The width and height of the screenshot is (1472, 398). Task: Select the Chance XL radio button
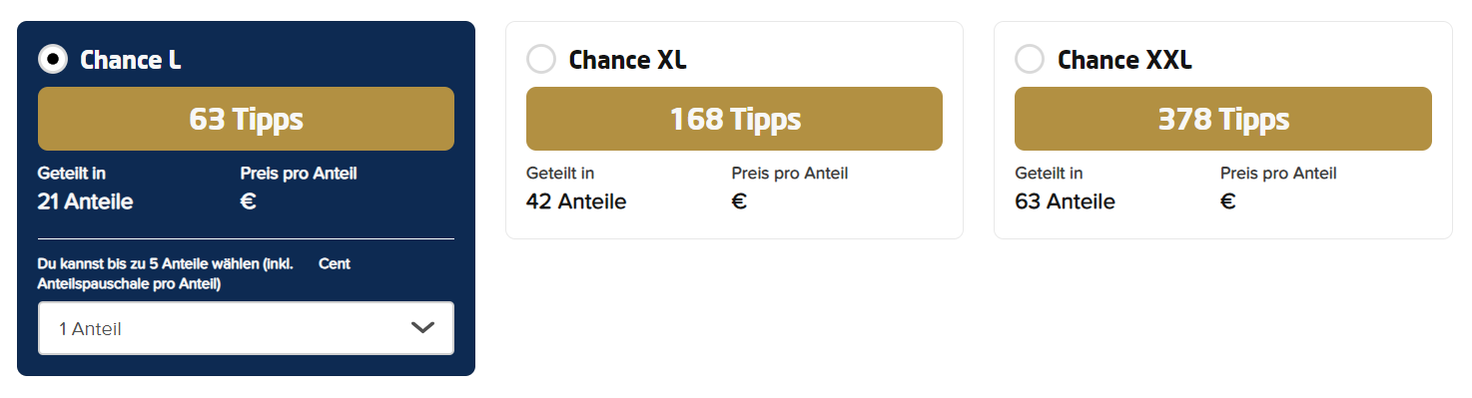click(541, 60)
